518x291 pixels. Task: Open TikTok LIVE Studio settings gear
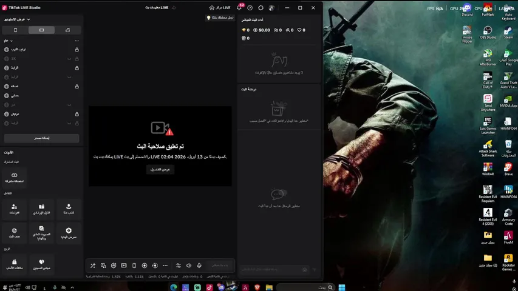261,8
